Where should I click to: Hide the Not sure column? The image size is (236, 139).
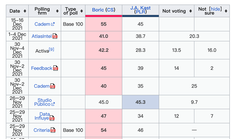click(x=215, y=9)
